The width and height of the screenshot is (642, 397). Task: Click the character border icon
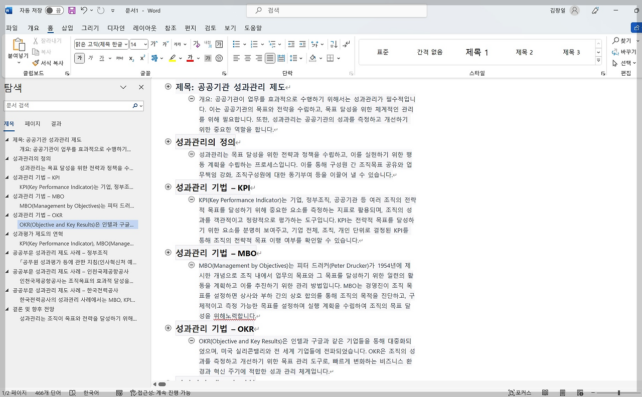point(219,44)
